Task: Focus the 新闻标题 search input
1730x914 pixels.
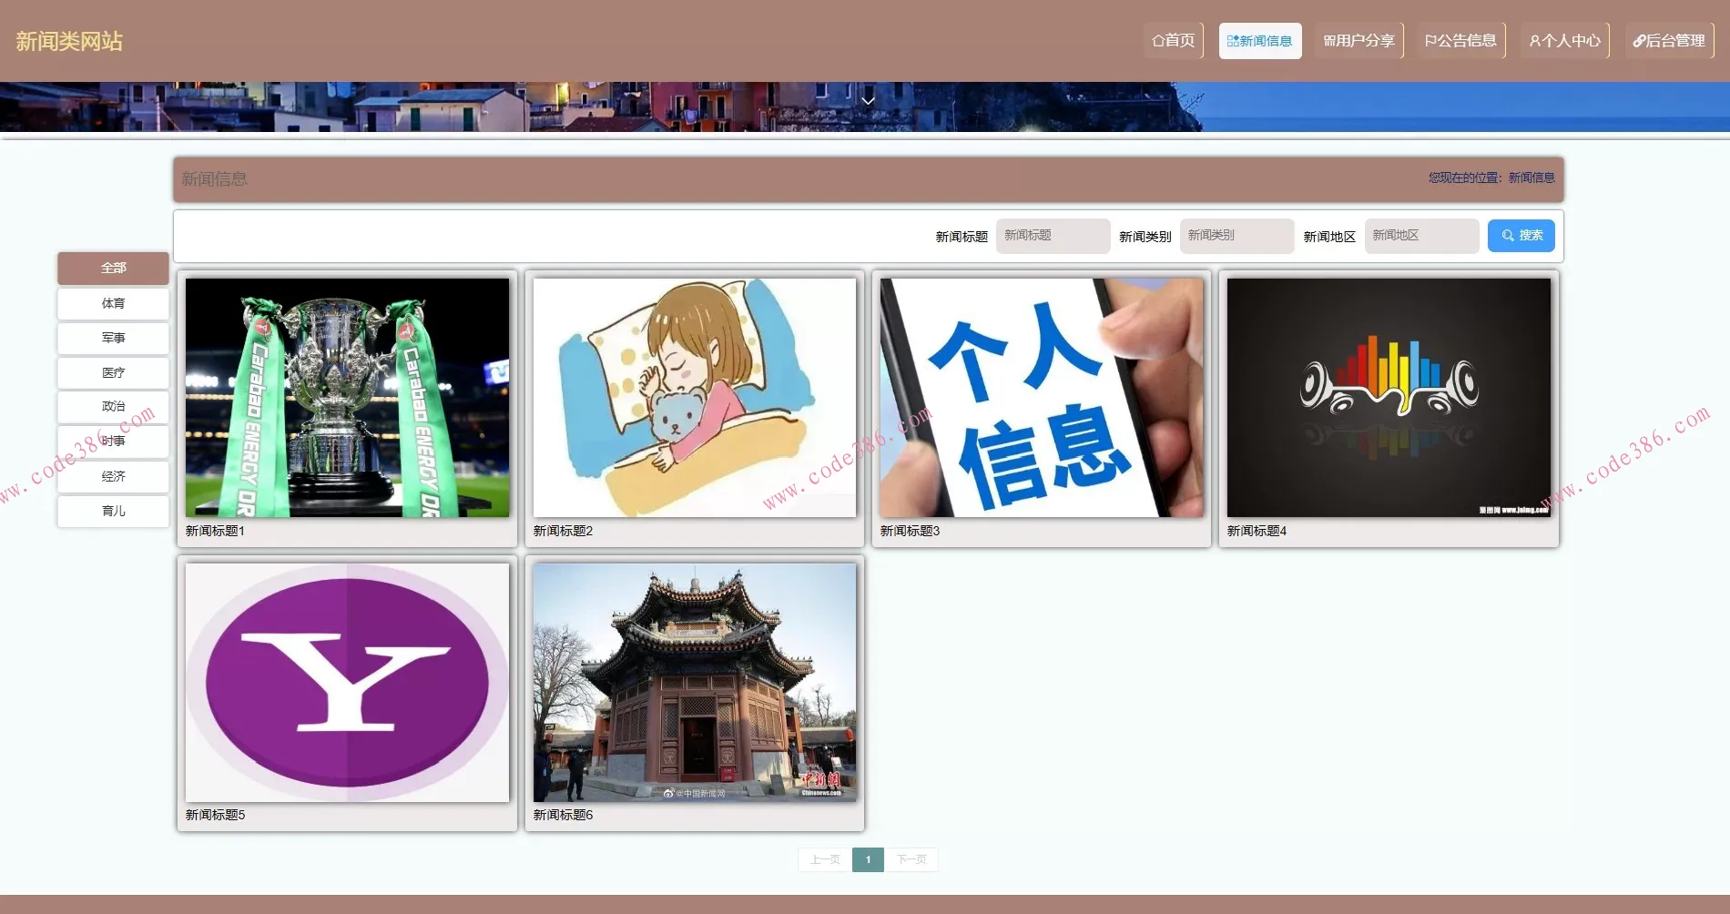Action: pyautogui.click(x=1053, y=236)
